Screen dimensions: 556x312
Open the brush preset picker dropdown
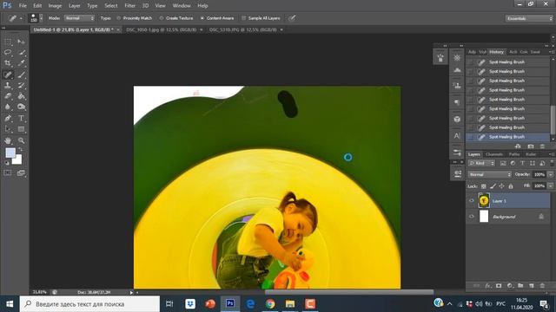[x=41, y=18]
